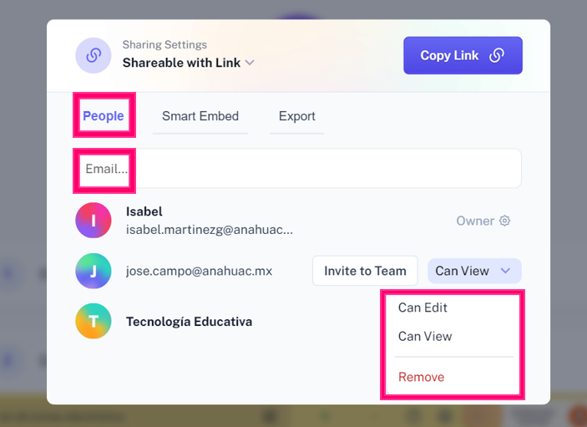Open the Smart Embed tab
Viewport: 587px width, 427px height.
pyautogui.click(x=200, y=116)
